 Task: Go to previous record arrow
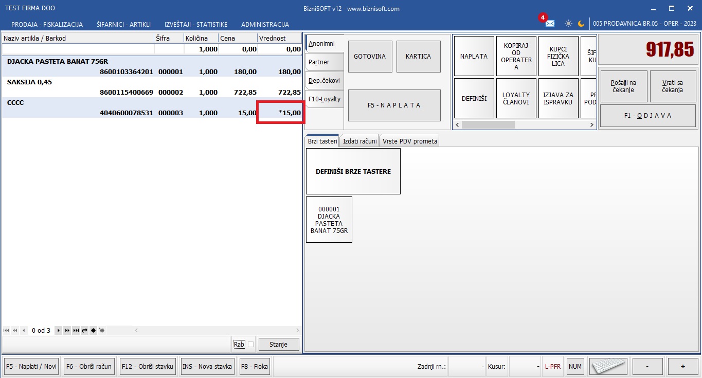(x=24, y=330)
